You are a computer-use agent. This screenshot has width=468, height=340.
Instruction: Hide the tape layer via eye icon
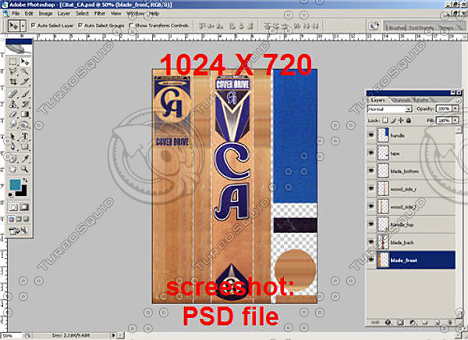coord(371,153)
